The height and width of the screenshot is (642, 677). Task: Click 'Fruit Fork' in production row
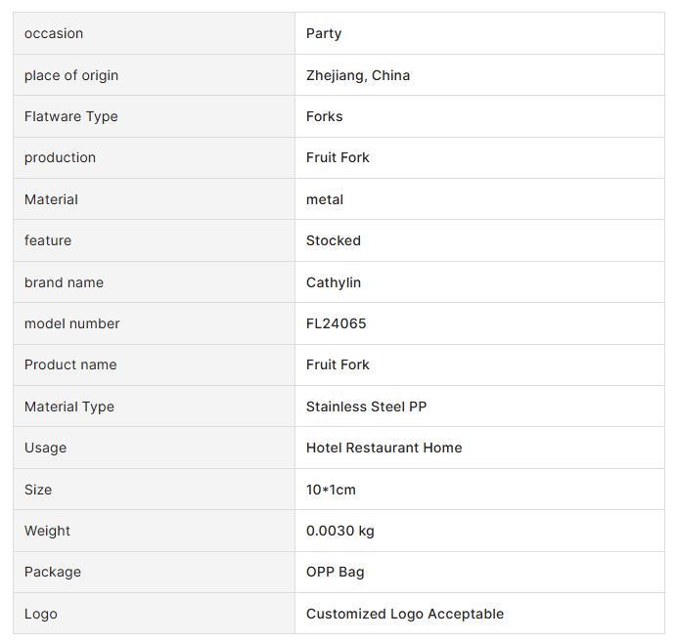click(338, 157)
